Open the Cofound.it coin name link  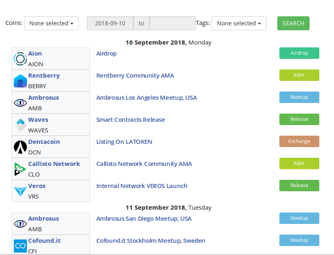coord(44,241)
